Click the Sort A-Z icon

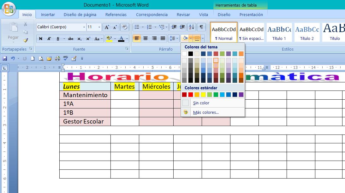[x=191, y=27]
